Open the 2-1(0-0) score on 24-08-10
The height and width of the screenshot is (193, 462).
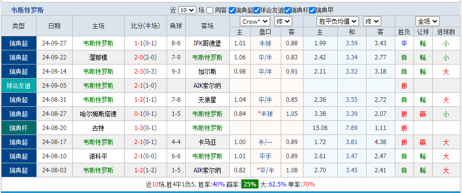[x=145, y=156]
